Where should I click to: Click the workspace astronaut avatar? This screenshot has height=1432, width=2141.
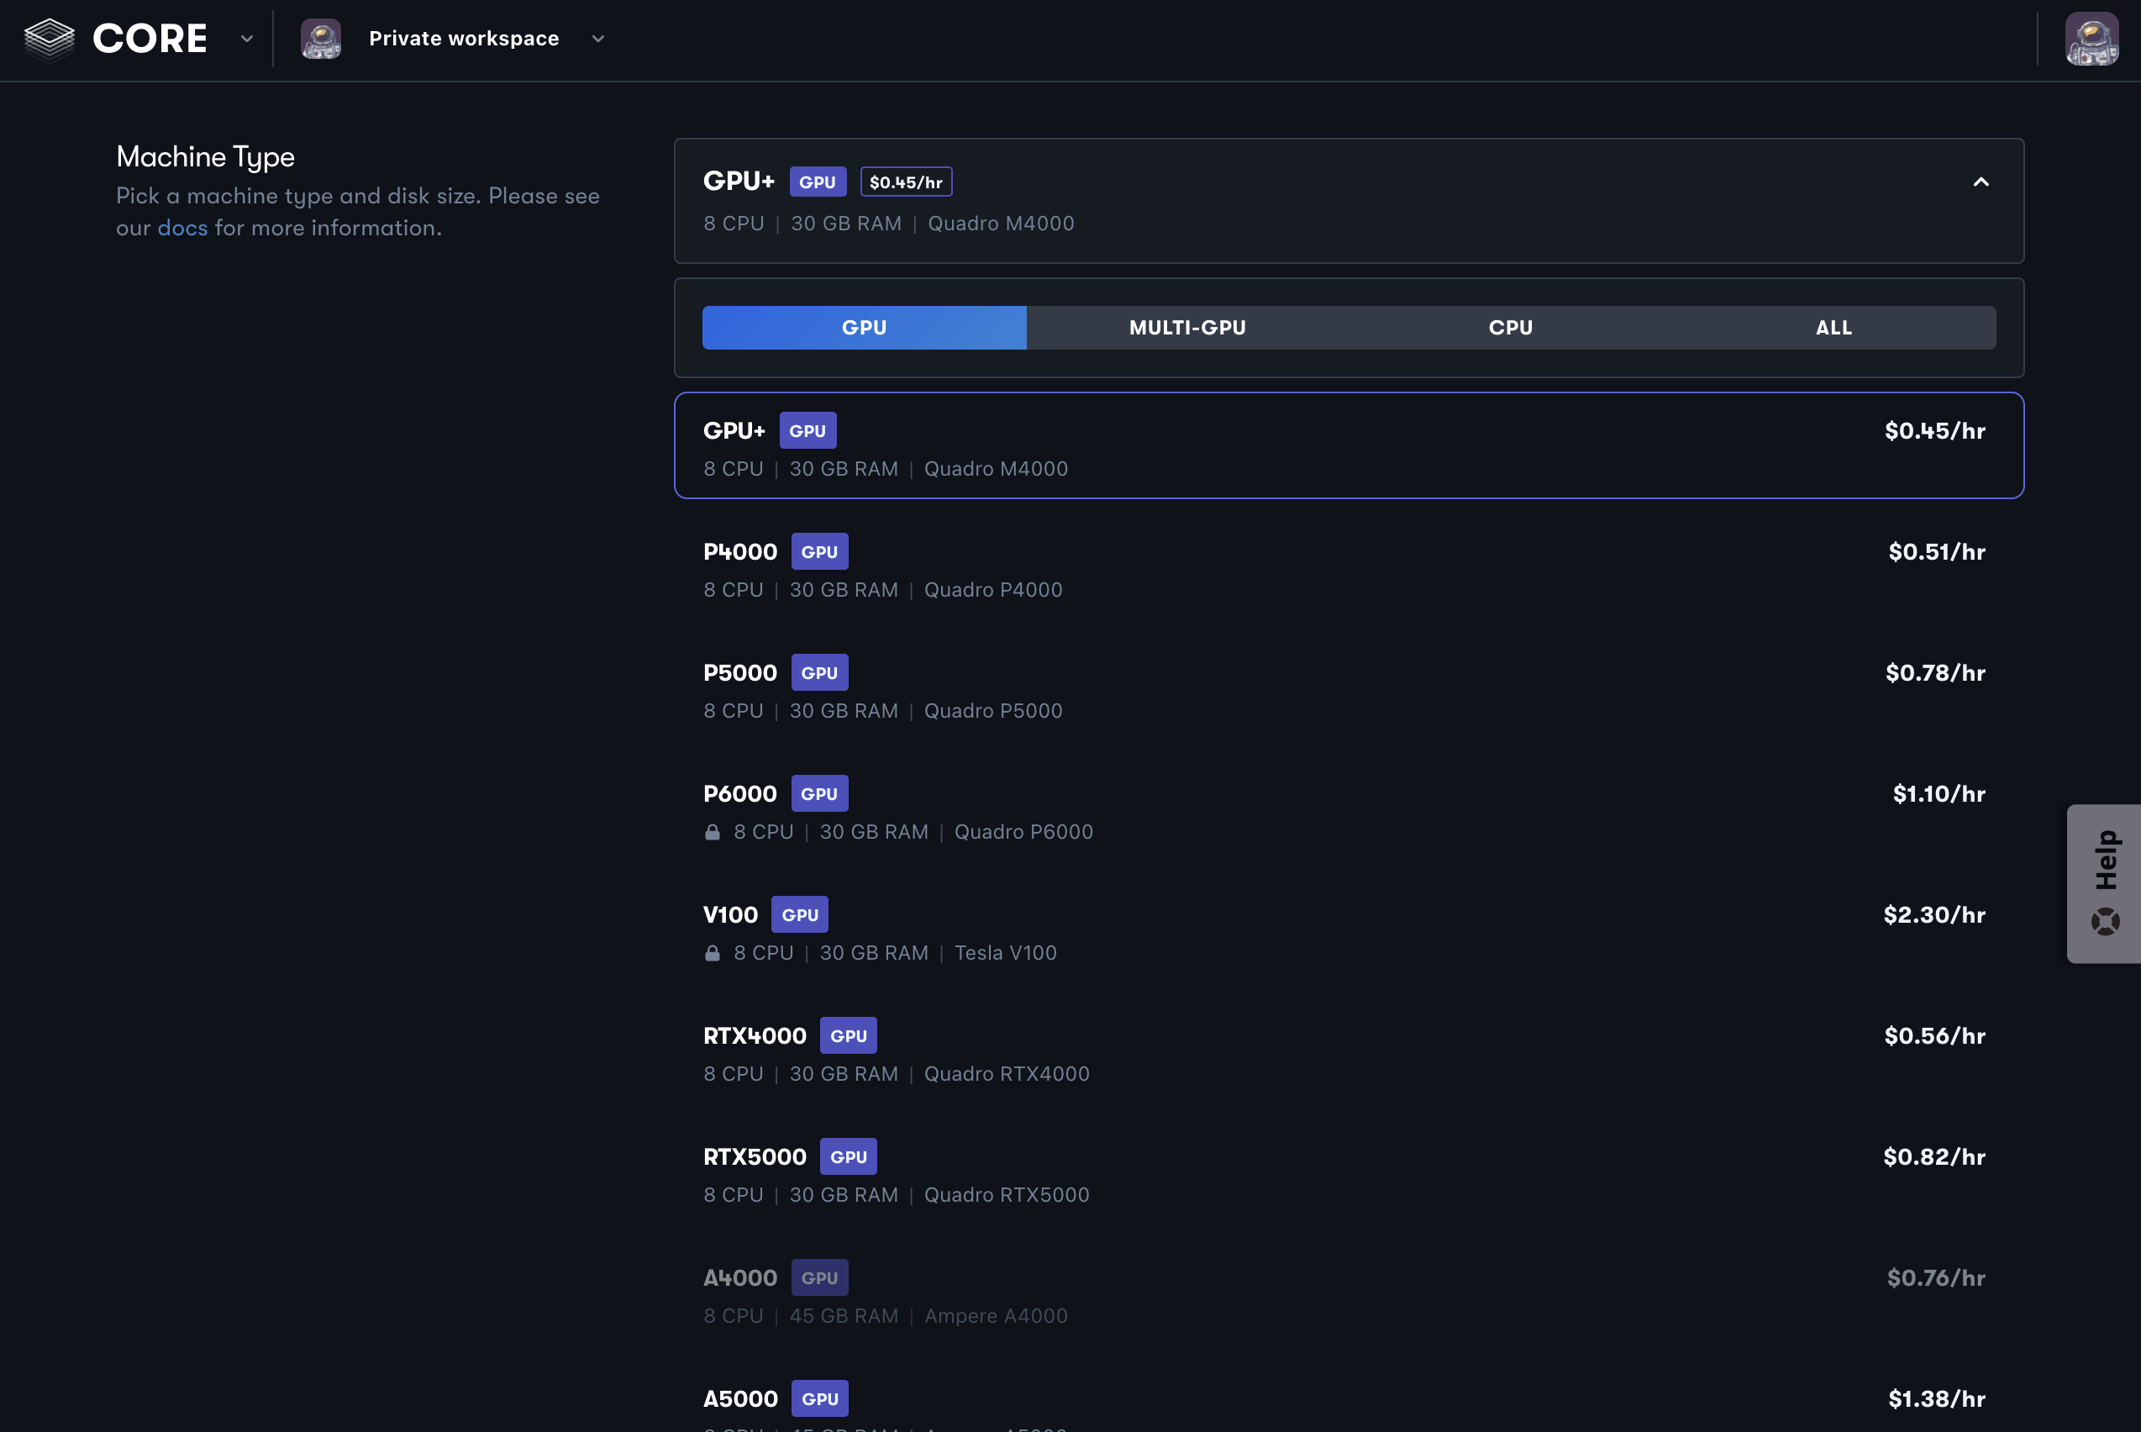pos(320,39)
